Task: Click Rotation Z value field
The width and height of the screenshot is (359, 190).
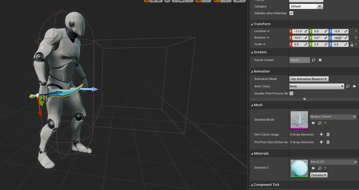Action: pos(340,38)
